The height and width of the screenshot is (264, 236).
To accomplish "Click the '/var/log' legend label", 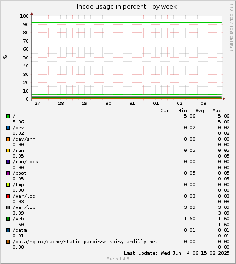I will click(x=24, y=196).
